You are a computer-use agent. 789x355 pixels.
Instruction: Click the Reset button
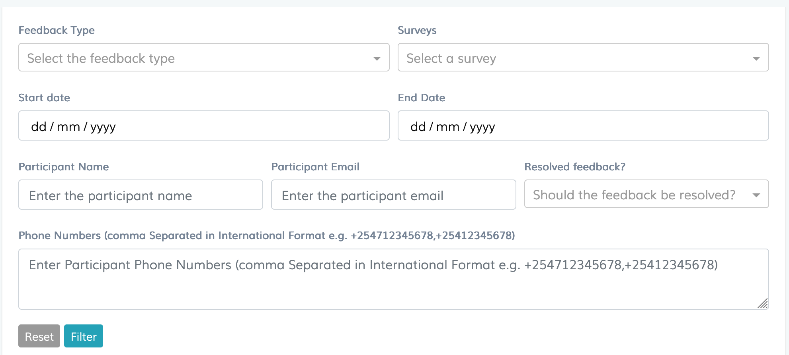click(x=39, y=336)
